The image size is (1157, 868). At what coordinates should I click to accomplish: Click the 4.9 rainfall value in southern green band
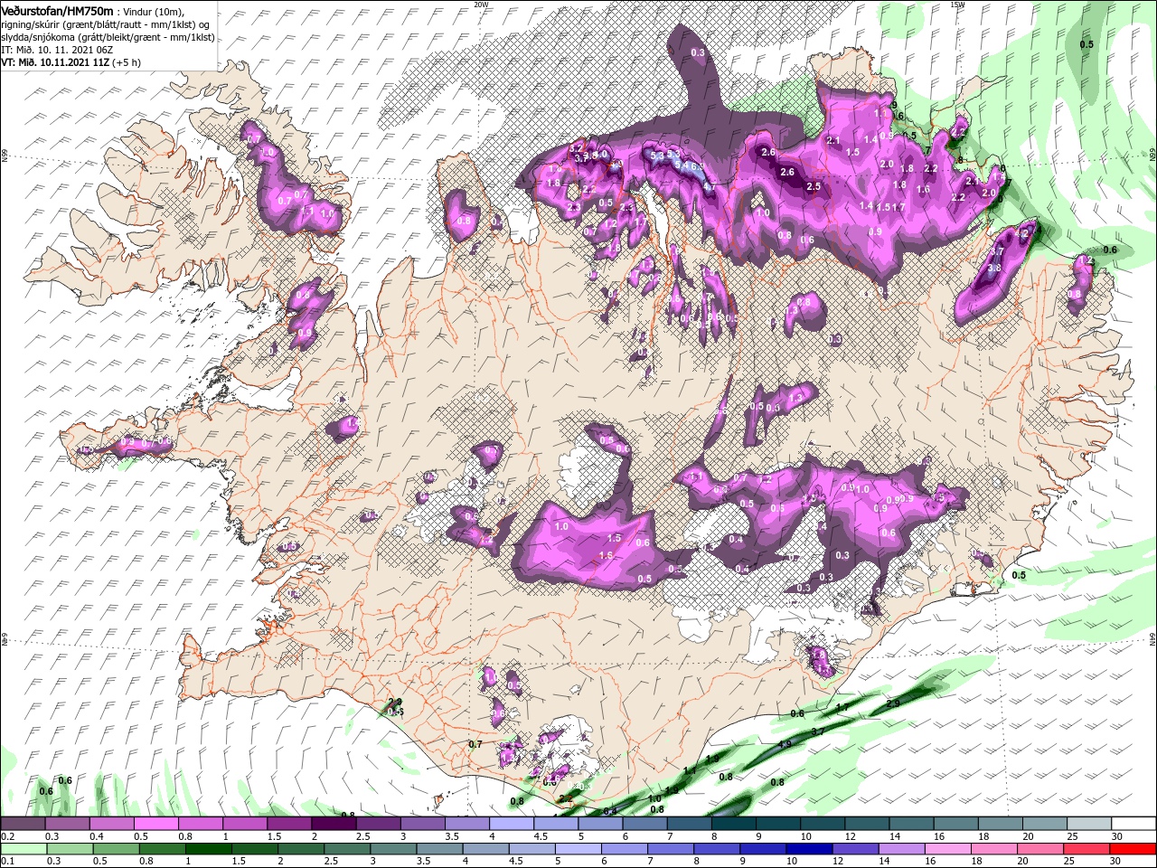click(785, 744)
